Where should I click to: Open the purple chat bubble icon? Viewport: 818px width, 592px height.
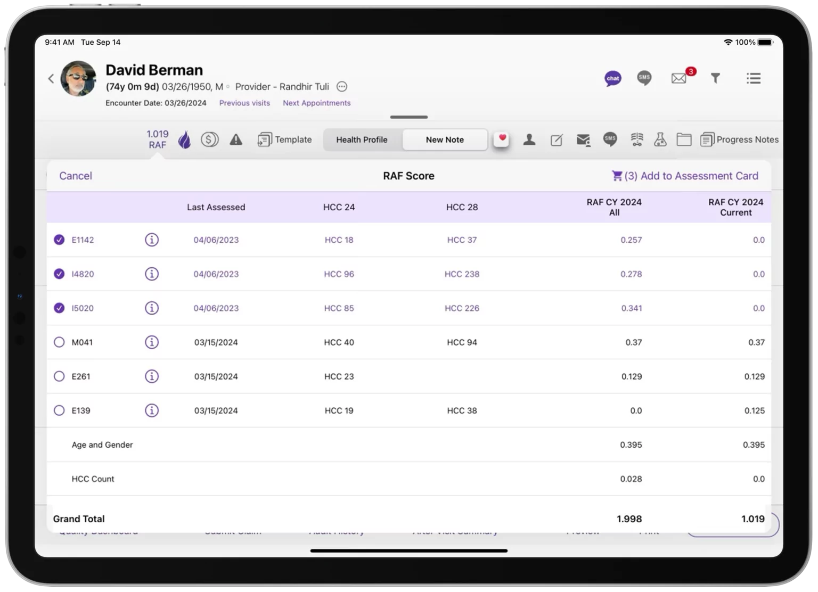click(x=612, y=79)
